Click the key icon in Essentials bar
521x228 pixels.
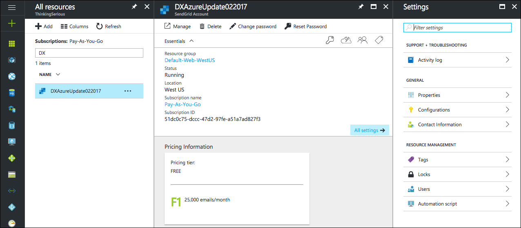click(330, 40)
